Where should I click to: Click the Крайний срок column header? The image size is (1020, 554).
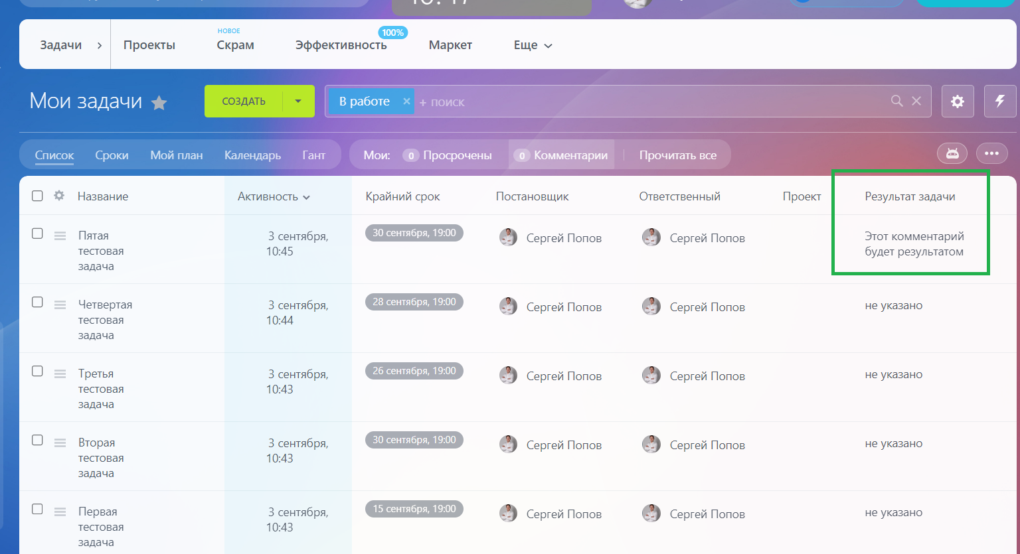point(402,196)
